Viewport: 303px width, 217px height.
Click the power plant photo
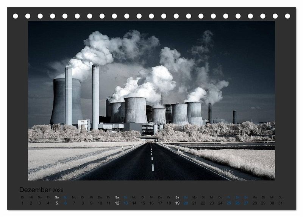tap(151, 100)
